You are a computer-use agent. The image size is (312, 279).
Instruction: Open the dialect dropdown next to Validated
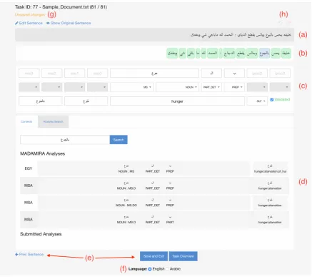point(257,101)
